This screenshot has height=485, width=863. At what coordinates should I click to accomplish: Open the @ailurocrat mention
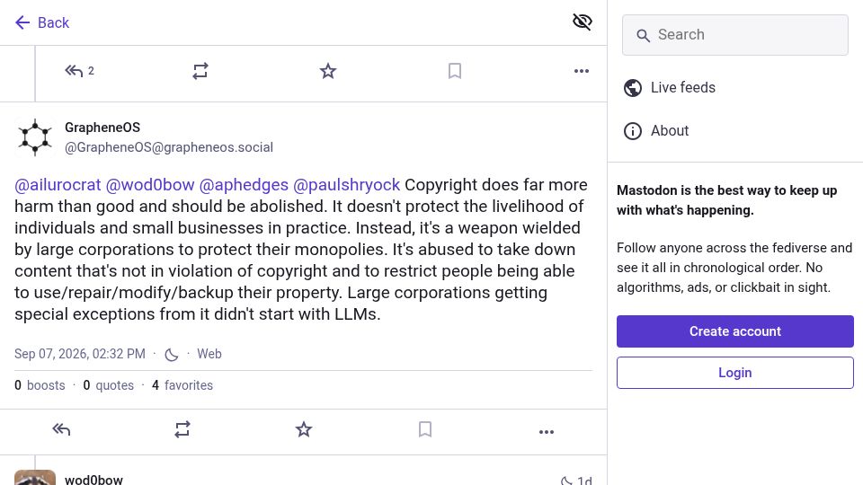click(58, 185)
